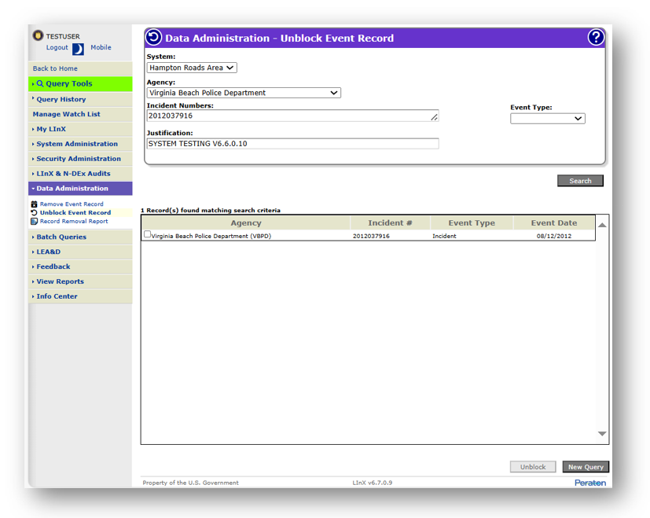Open the System dropdown
This screenshot has width=650, height=518.
coord(192,68)
